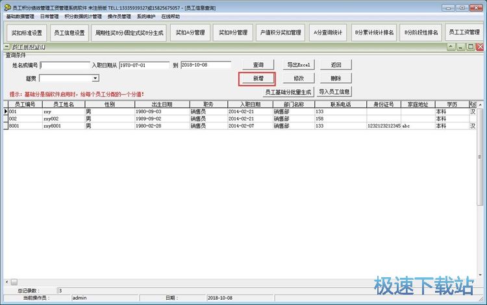
Task: Click the 身份证号 column header
Action: click(x=384, y=104)
